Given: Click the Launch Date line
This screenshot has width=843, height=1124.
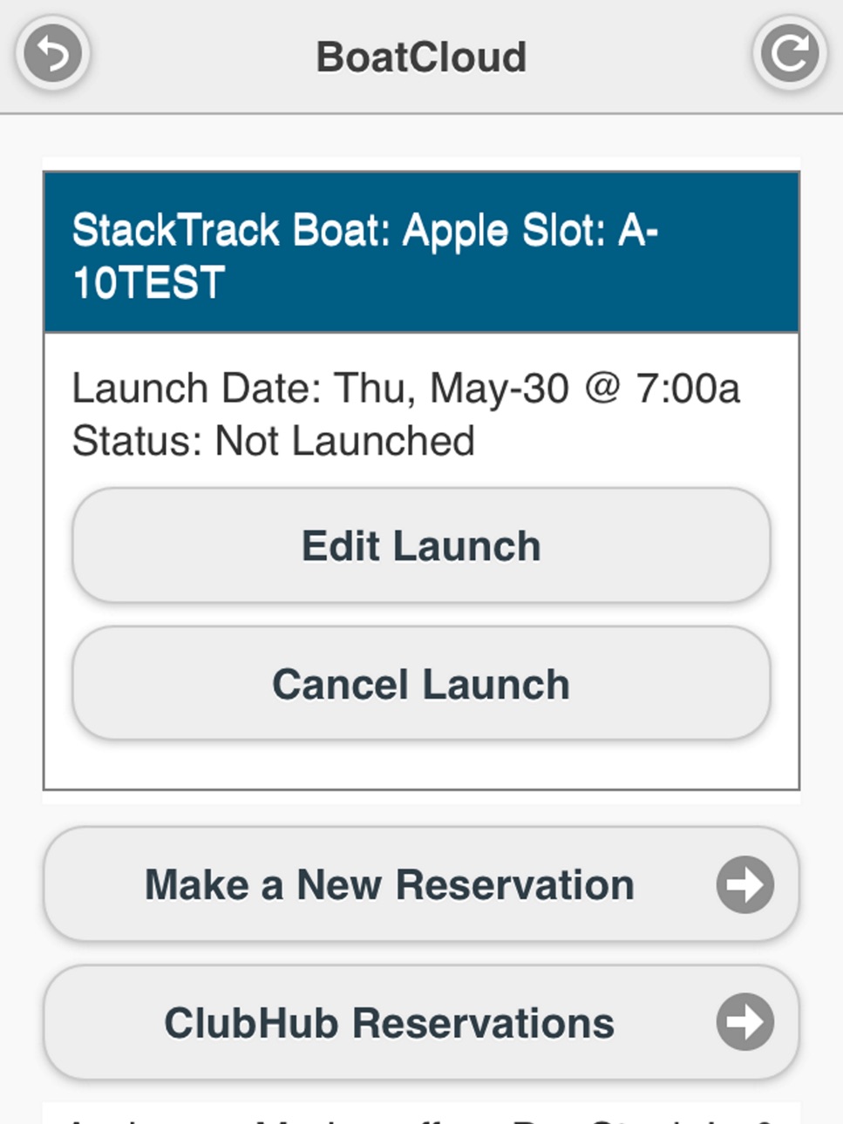Looking at the screenshot, I should tap(405, 389).
